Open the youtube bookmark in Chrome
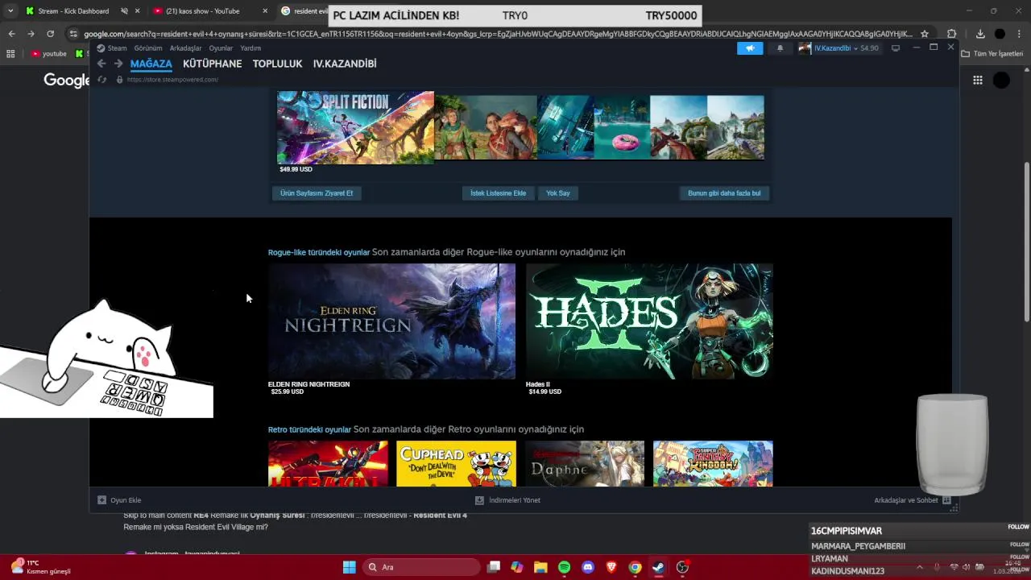 (49, 54)
